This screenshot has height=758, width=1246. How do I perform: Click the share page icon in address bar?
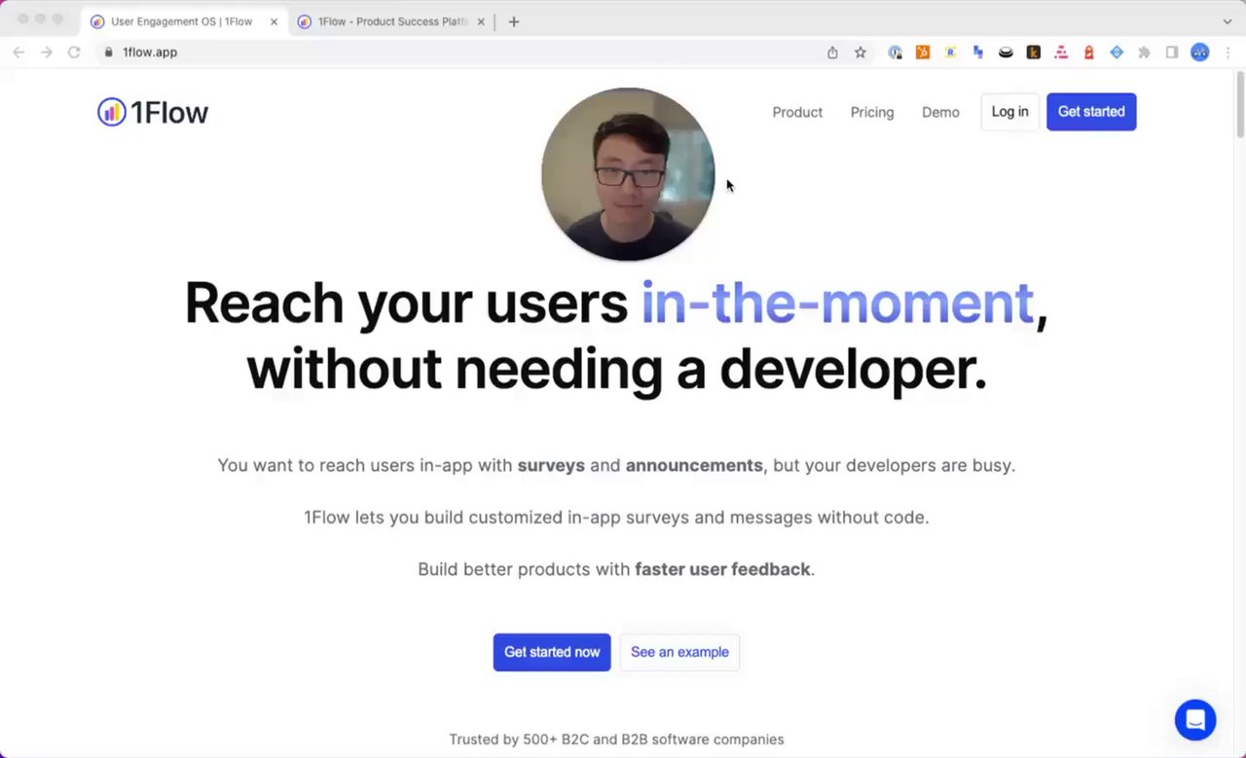832,53
